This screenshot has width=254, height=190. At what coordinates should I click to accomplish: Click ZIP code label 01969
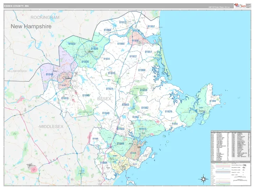point(142,70)
